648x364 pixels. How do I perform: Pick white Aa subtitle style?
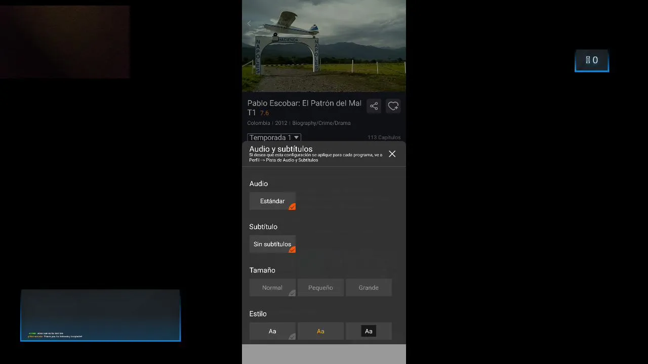point(272,331)
